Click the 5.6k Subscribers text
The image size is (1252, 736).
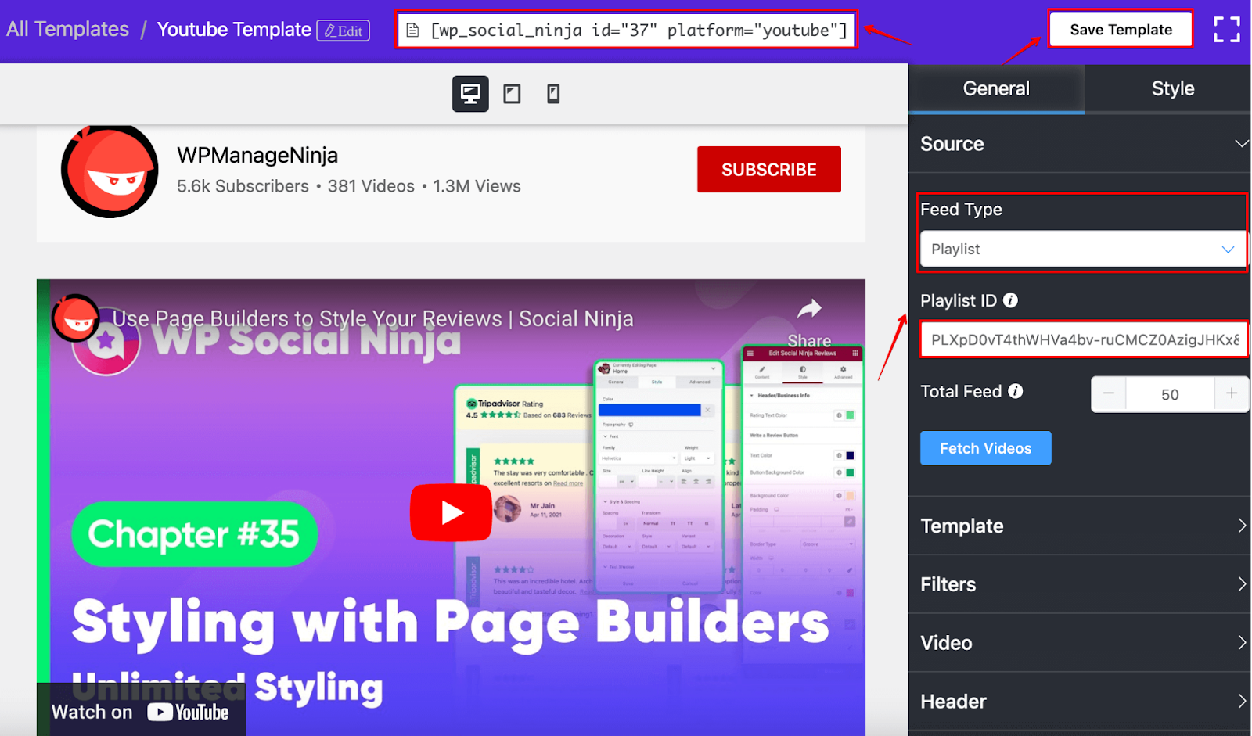(x=243, y=187)
